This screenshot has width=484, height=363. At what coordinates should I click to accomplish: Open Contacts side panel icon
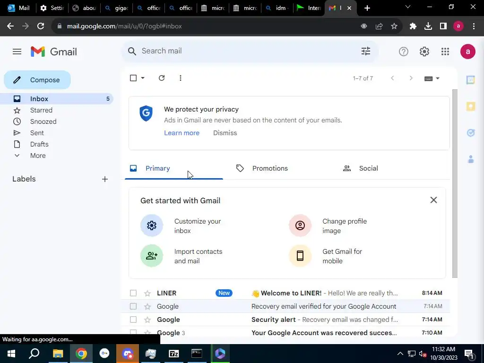pos(470,159)
